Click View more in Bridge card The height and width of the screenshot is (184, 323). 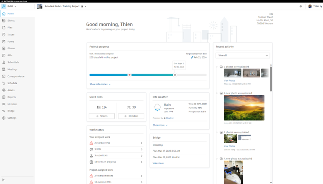tap(158, 163)
